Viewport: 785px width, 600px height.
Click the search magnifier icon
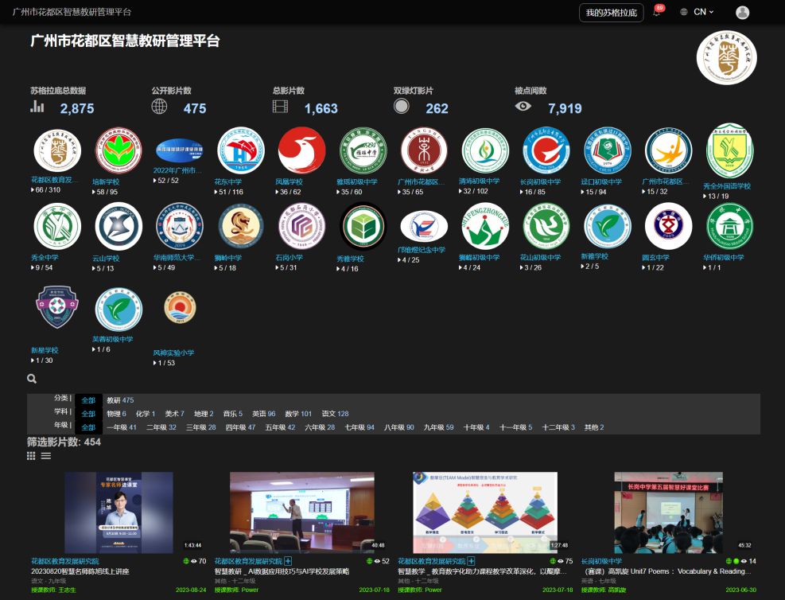(32, 380)
